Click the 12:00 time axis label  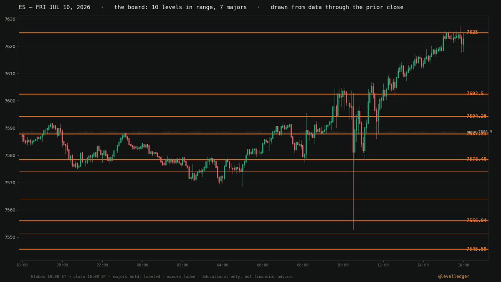(383, 265)
